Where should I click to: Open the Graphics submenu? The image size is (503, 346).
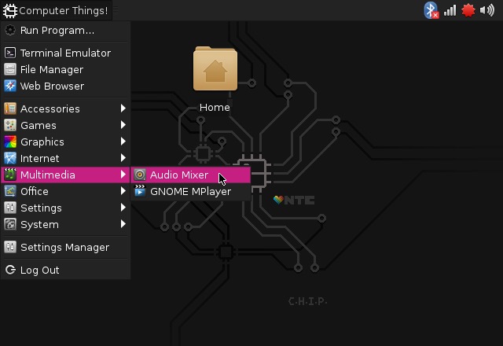(42, 142)
